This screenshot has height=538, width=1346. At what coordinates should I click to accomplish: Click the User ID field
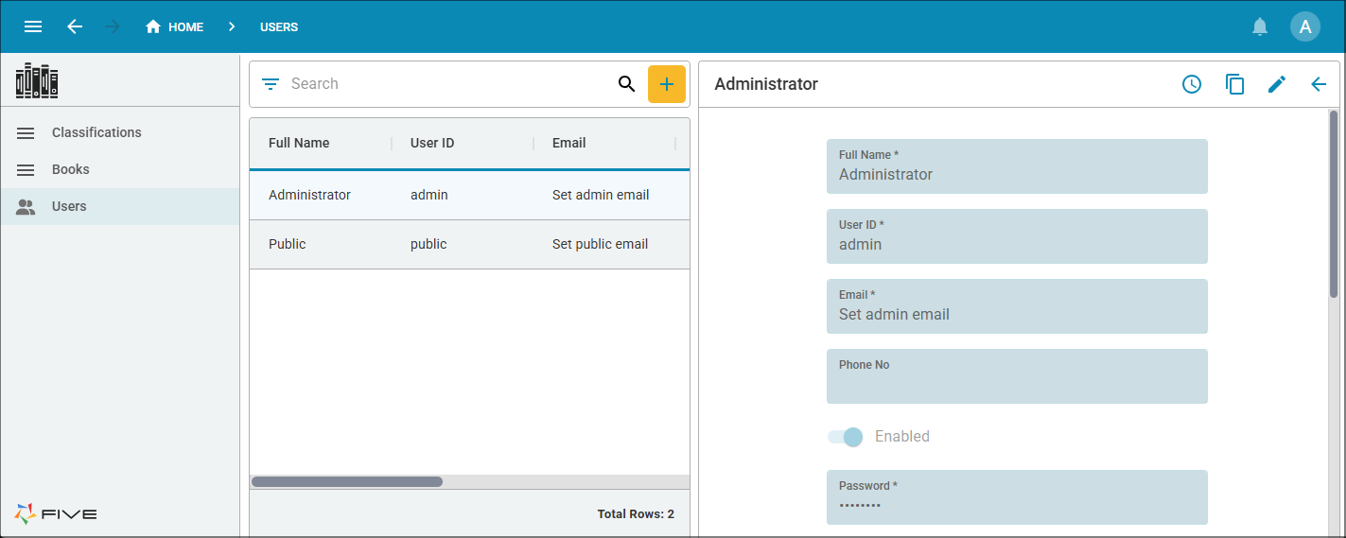tap(1017, 236)
